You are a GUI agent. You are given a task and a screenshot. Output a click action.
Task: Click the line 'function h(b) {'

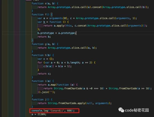click(43, 55)
